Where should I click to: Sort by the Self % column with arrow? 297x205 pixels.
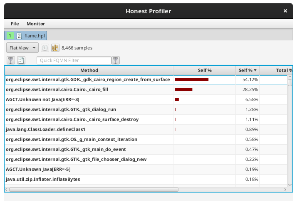[247, 70]
